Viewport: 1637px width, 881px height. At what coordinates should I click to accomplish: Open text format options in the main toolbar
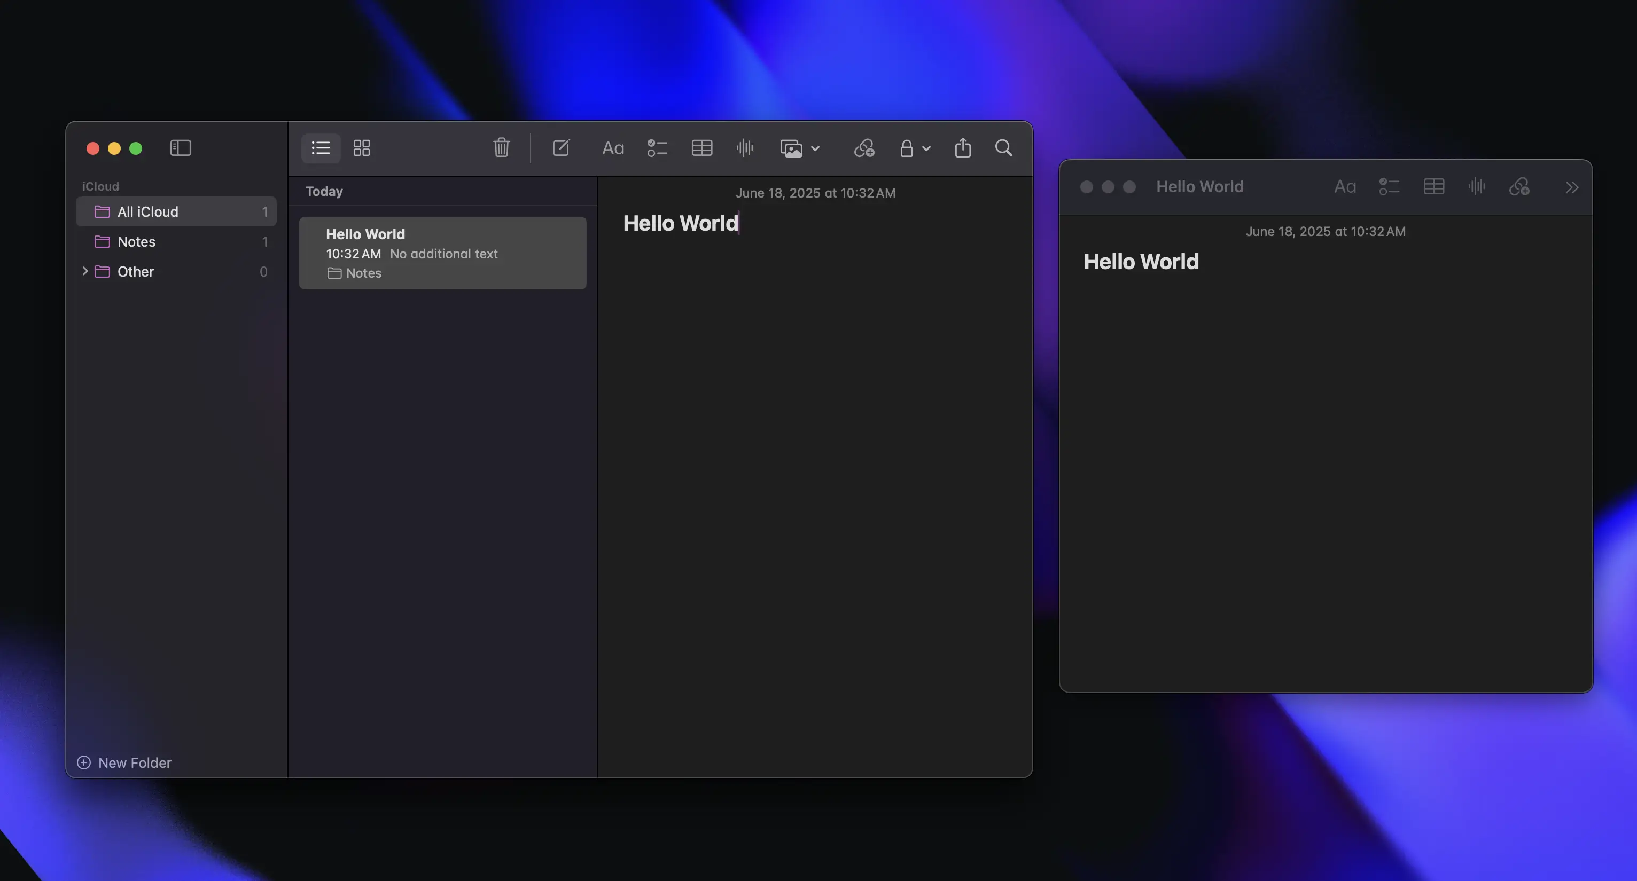point(613,148)
